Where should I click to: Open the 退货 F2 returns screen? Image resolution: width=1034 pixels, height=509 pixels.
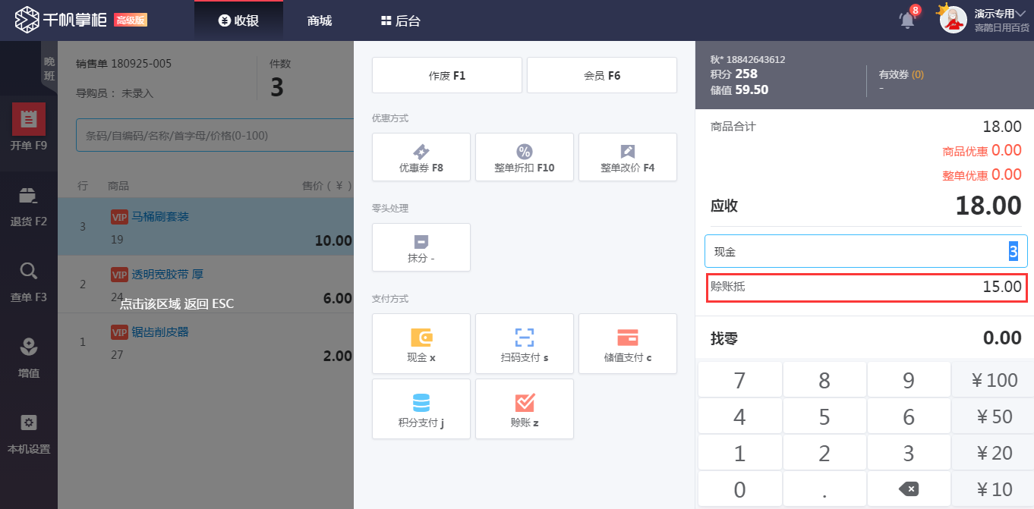(29, 205)
